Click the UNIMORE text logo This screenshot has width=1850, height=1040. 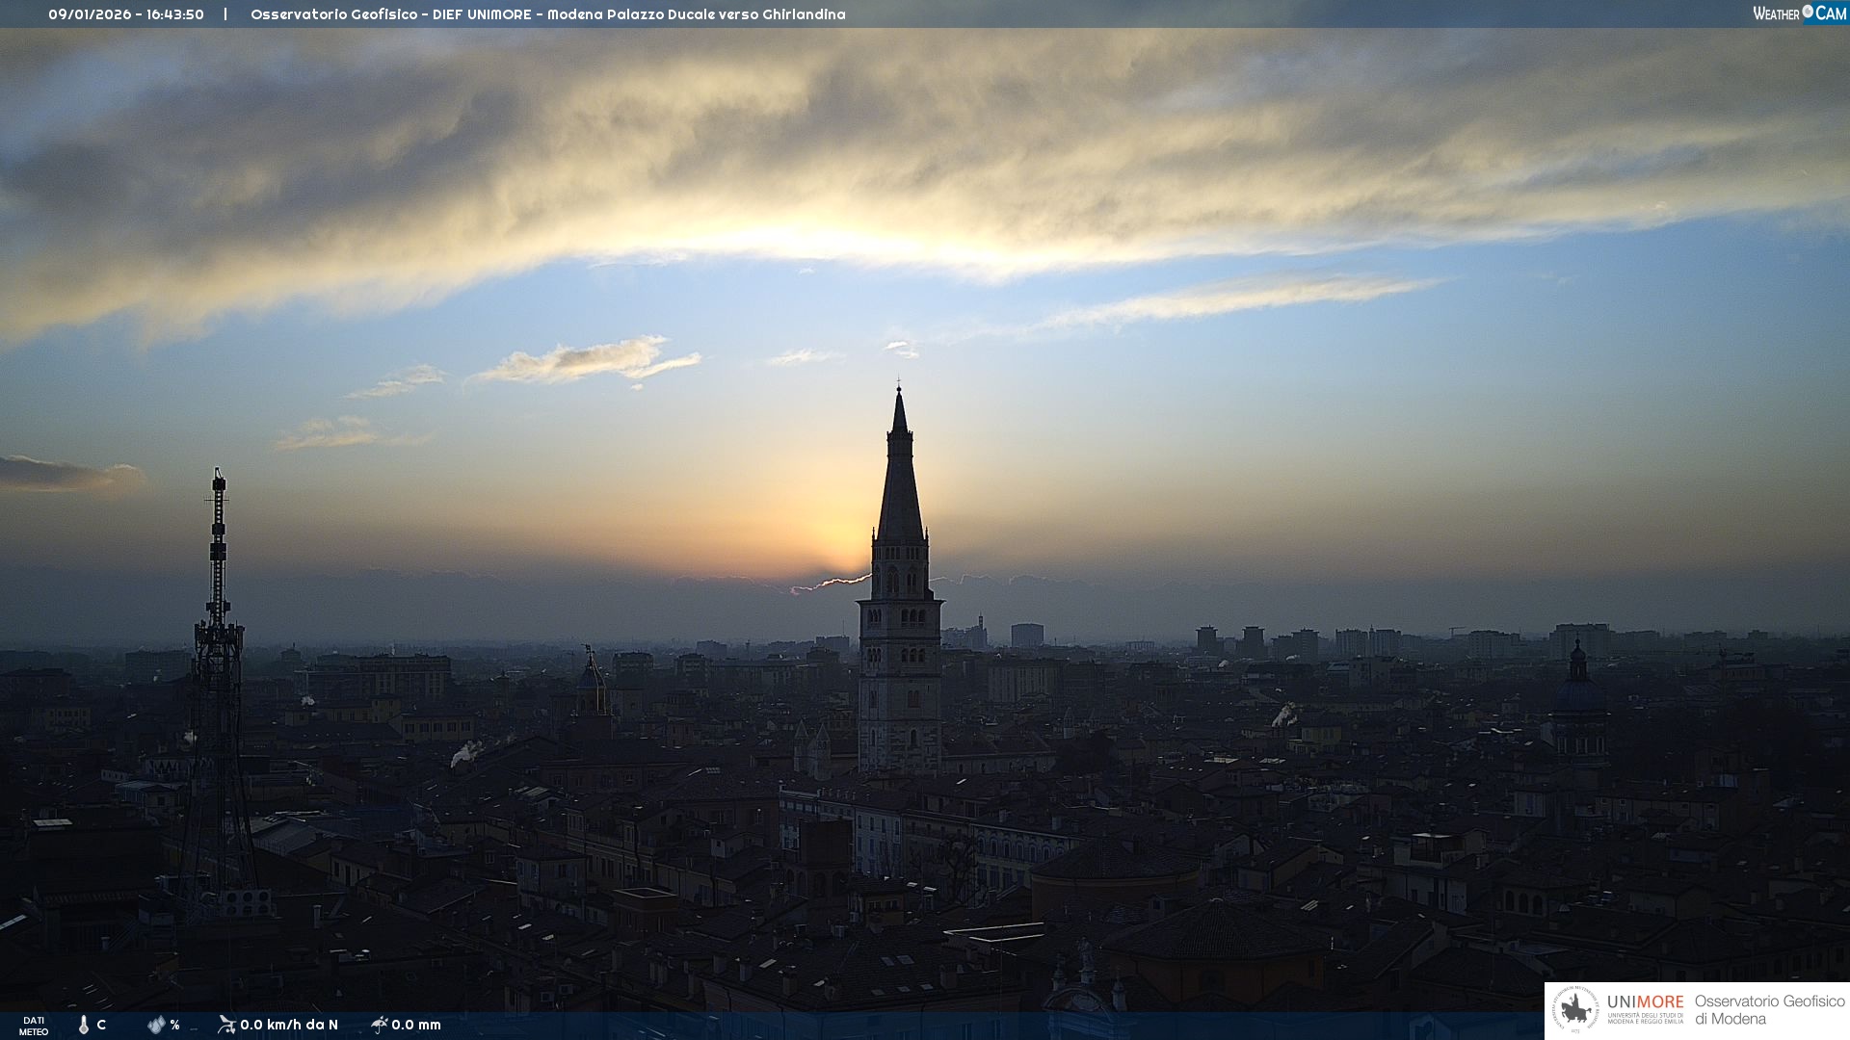point(1645,1002)
